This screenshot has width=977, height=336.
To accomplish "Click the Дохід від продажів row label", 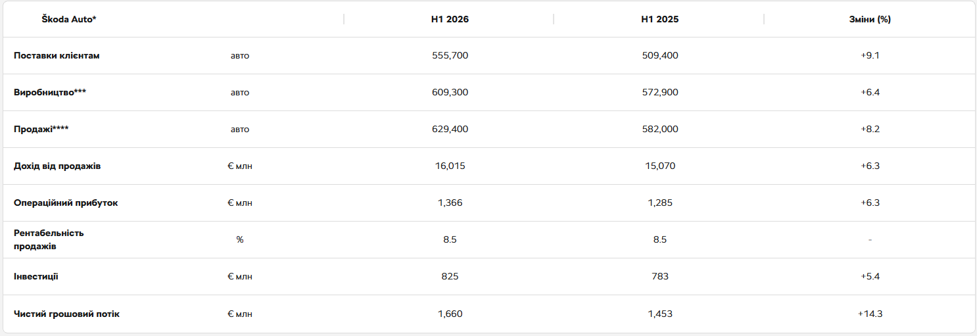I will pos(57,166).
